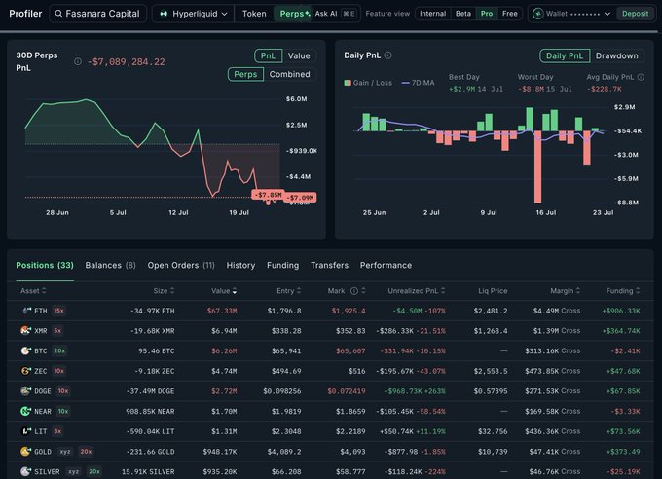This screenshot has width=662, height=479.
Task: Set feature view to Internal
Action: [x=433, y=14]
